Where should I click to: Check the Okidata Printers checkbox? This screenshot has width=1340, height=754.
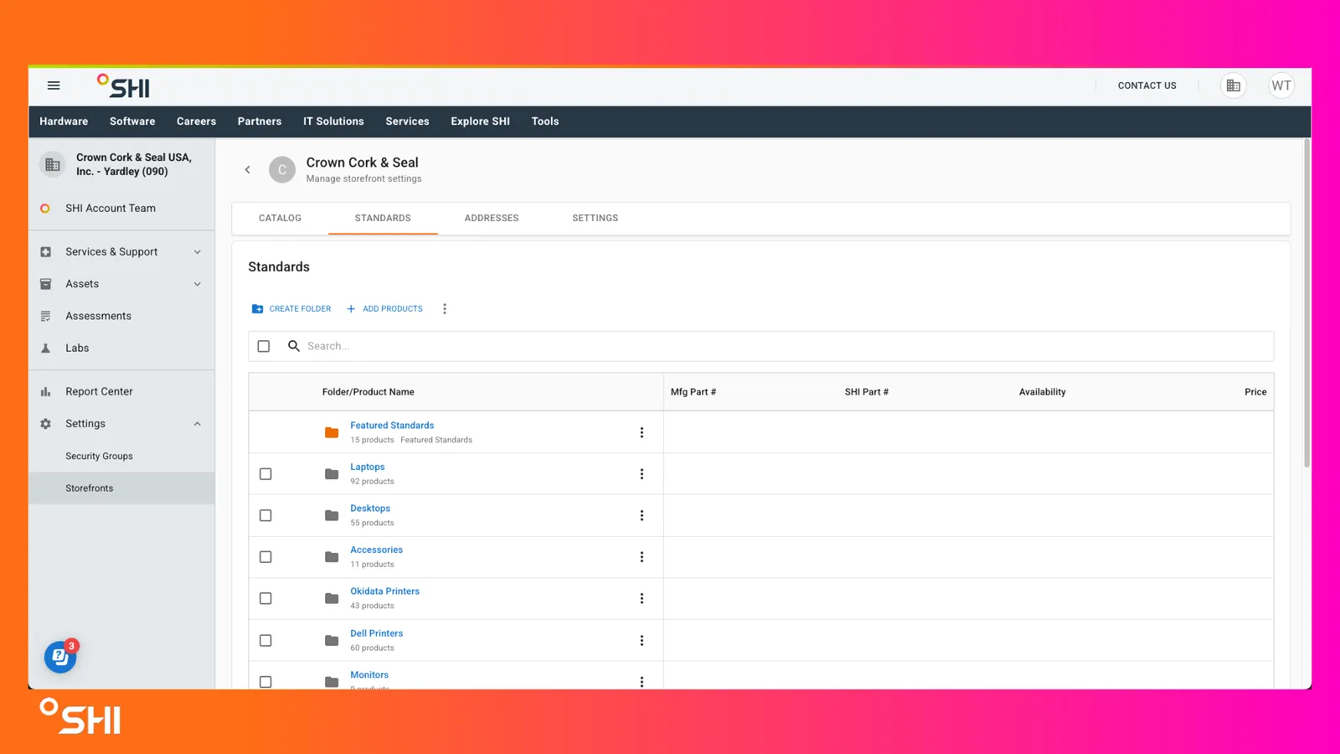click(265, 598)
